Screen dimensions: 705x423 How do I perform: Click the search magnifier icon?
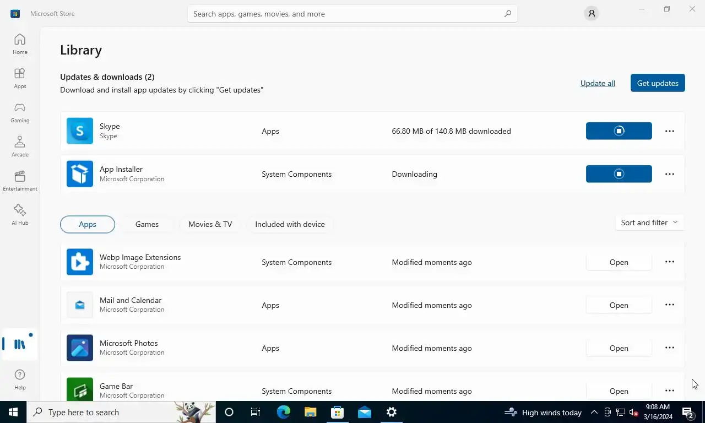[x=508, y=14]
